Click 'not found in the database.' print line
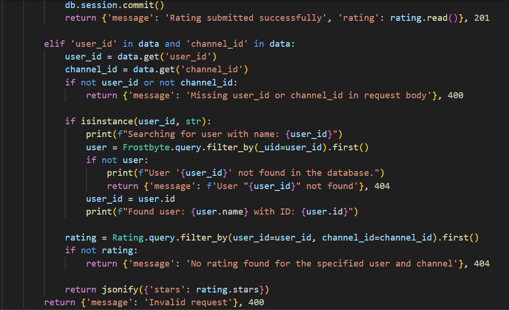The height and width of the screenshot is (310, 509). (x=246, y=173)
